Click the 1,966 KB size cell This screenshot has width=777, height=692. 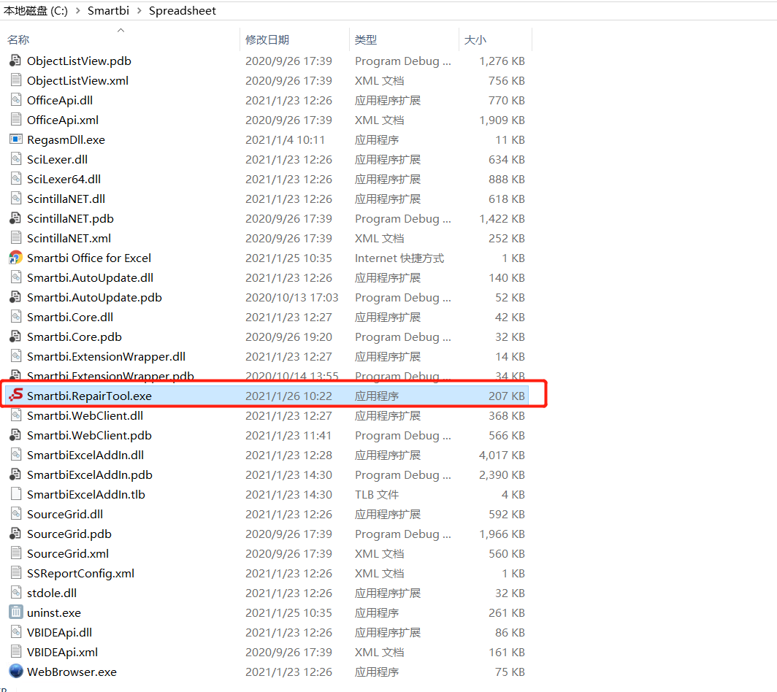pyautogui.click(x=502, y=534)
